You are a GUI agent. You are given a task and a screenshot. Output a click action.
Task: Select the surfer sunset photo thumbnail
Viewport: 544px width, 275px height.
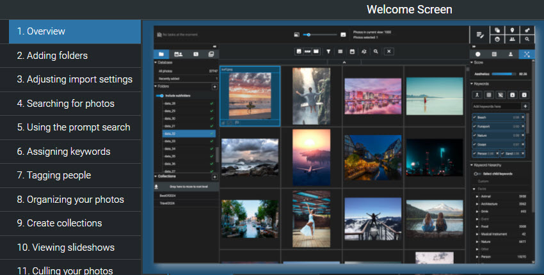point(250,96)
